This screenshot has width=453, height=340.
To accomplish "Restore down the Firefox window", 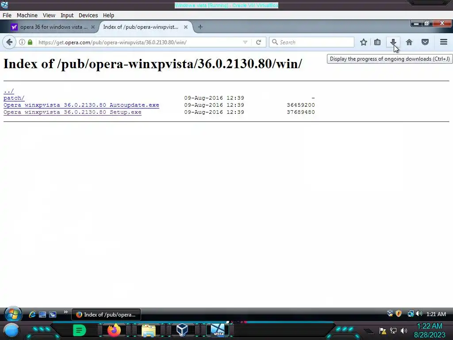I will pyautogui.click(x=427, y=23).
